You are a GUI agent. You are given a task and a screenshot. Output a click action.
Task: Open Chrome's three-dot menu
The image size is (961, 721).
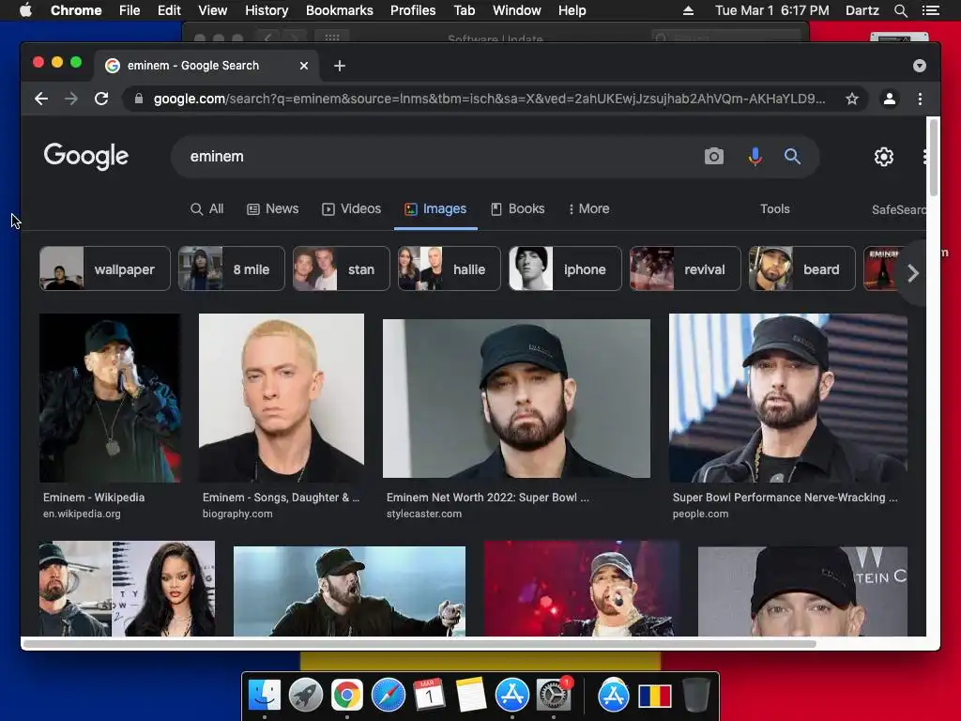pyautogui.click(x=920, y=99)
